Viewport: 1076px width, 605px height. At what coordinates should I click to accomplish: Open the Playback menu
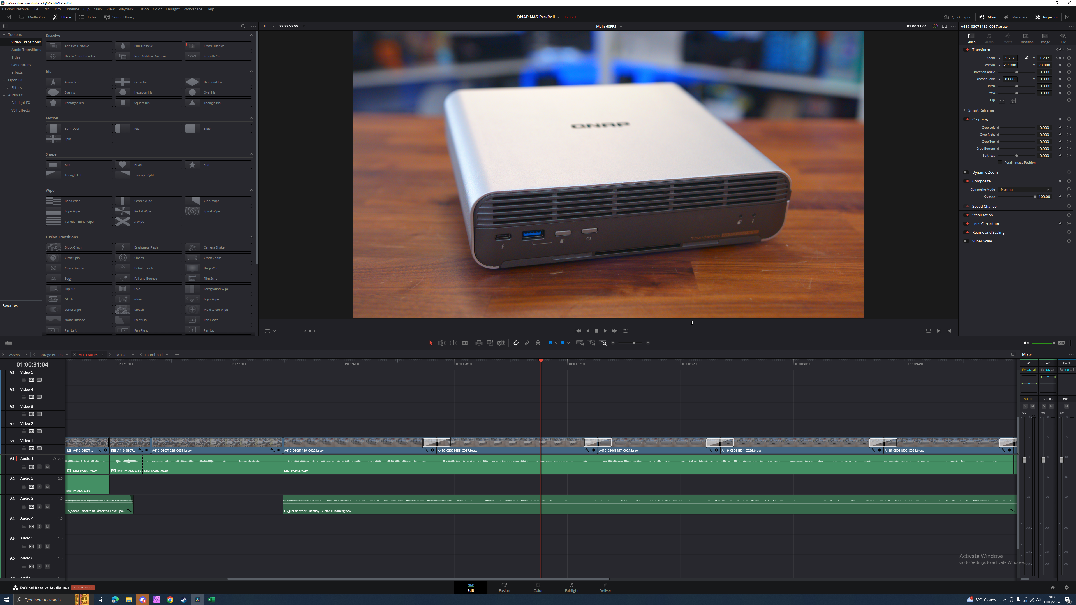tap(126, 9)
